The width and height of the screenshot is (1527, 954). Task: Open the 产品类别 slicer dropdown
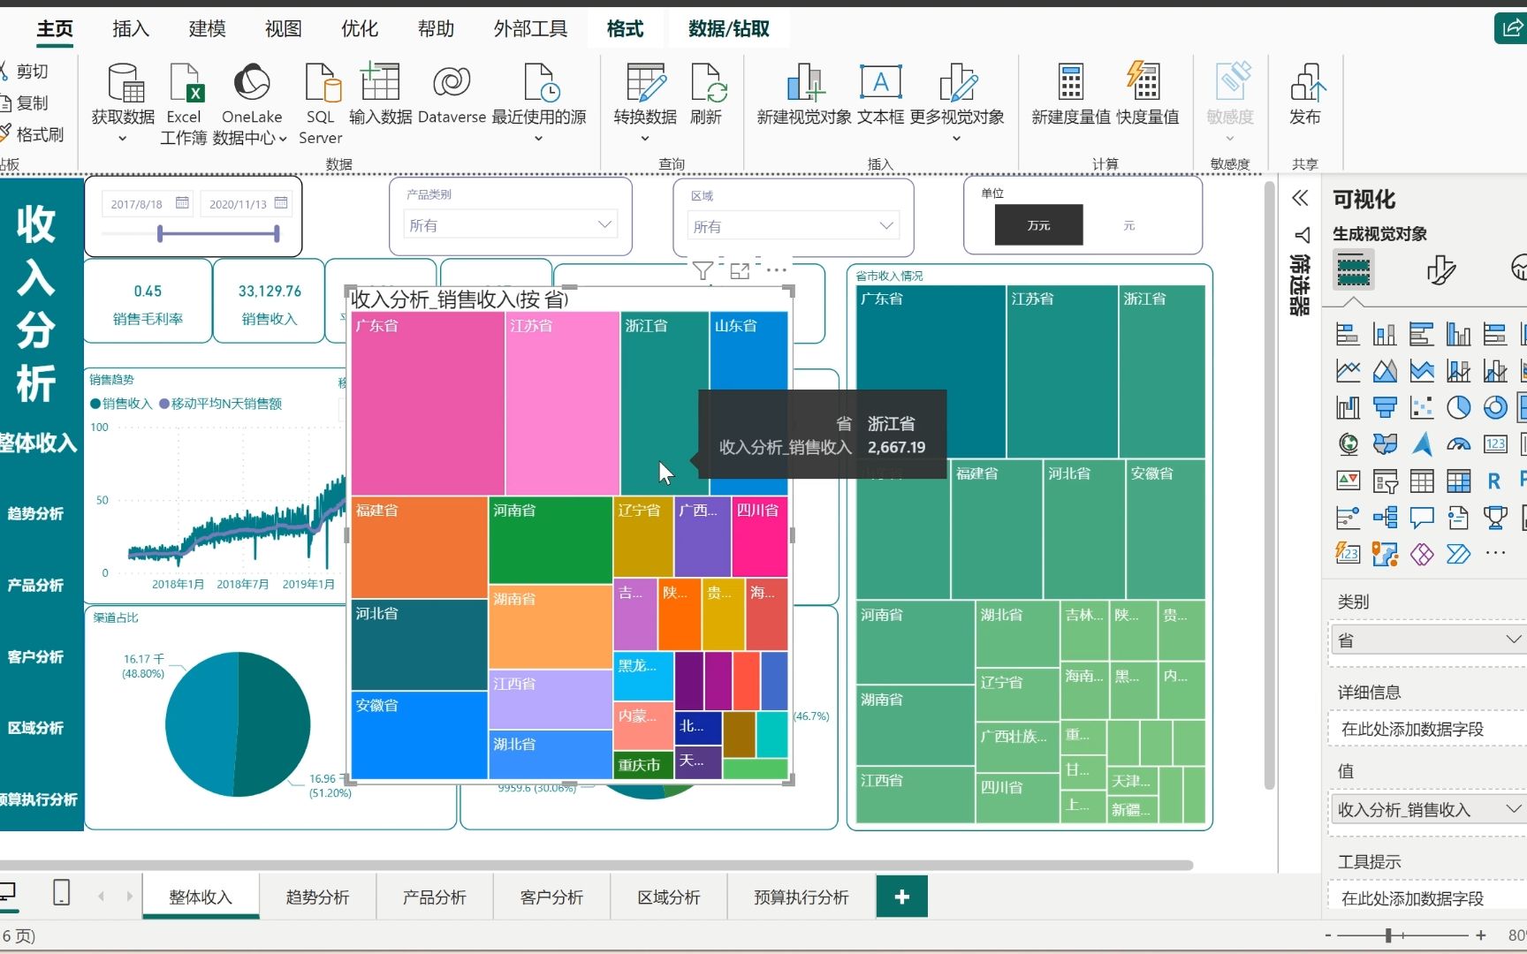(604, 224)
